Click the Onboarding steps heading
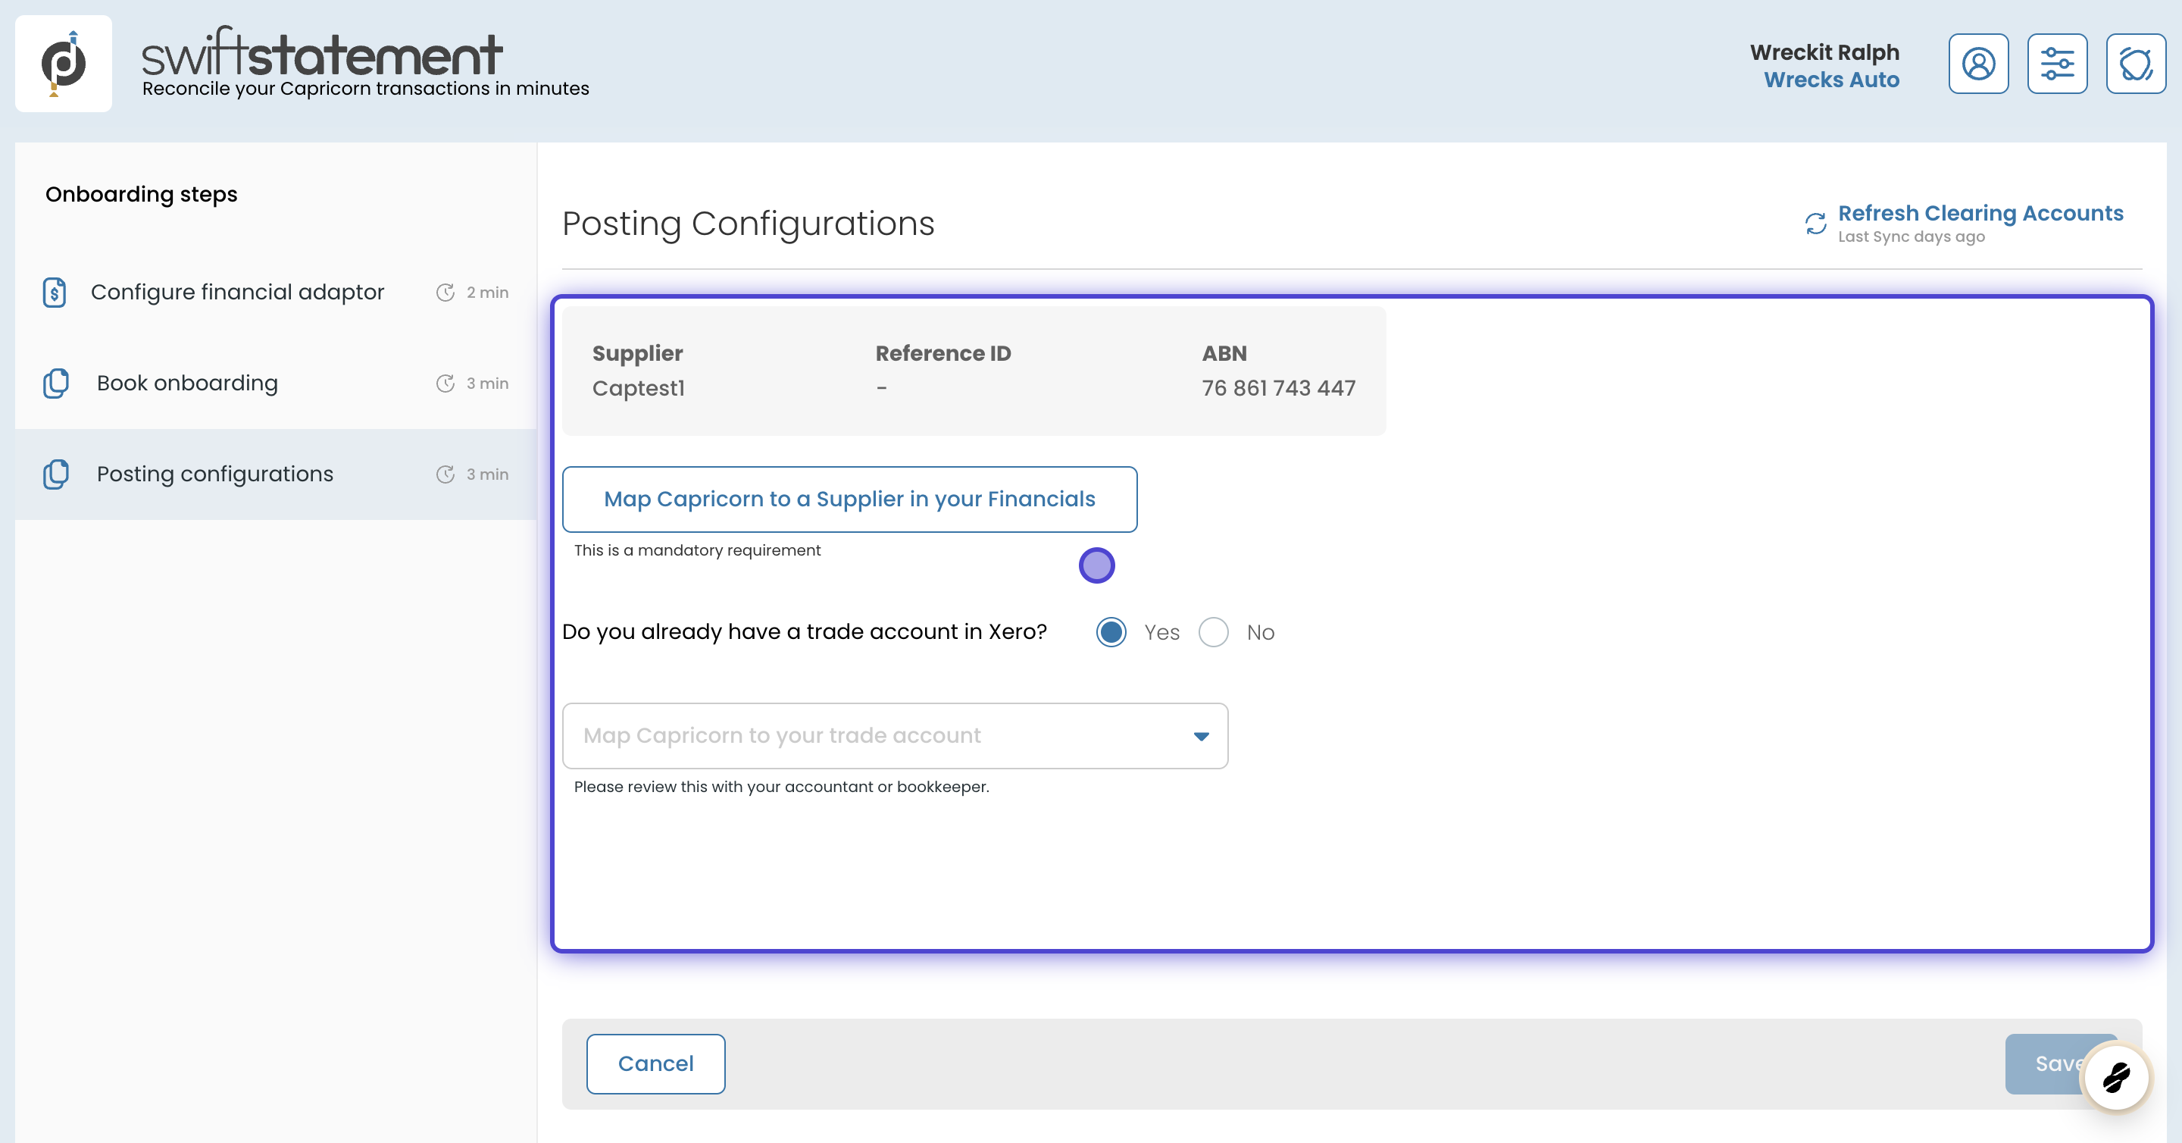2182x1143 pixels. coord(142,194)
